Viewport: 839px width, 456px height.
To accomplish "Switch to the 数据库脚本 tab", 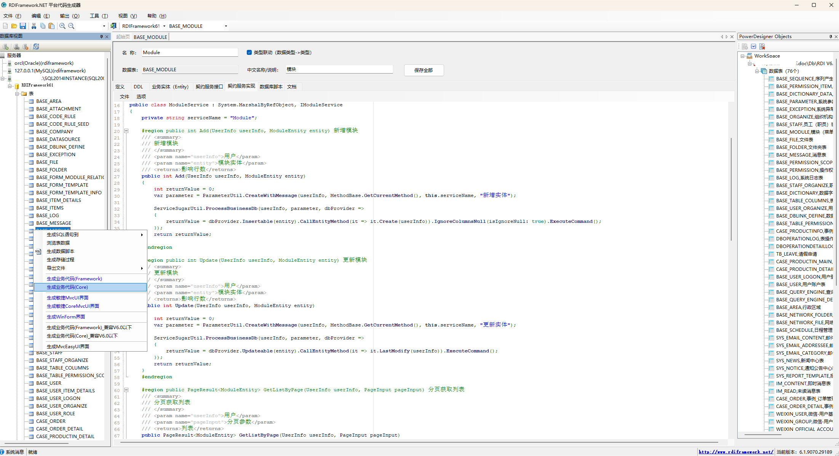I will click(x=271, y=87).
